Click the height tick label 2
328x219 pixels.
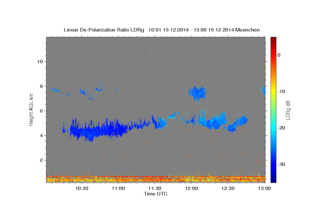click(41, 160)
